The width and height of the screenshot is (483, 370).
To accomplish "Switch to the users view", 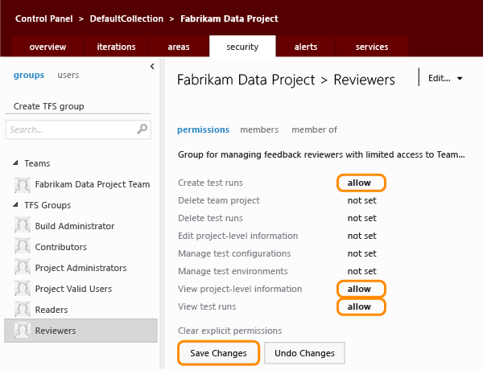I will point(68,75).
